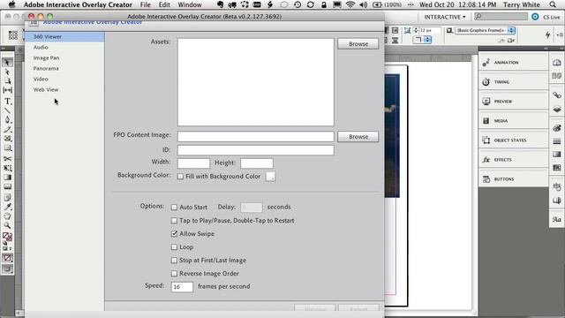The width and height of the screenshot is (565, 318).
Task: Select the Gradient Swatch tool
Action: (7, 178)
